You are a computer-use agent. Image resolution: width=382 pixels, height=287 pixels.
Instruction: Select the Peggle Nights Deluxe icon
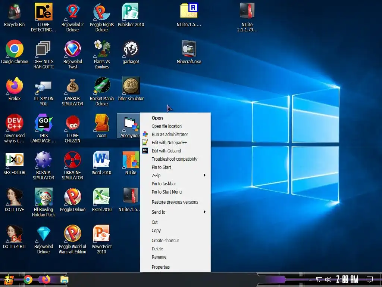click(101, 18)
